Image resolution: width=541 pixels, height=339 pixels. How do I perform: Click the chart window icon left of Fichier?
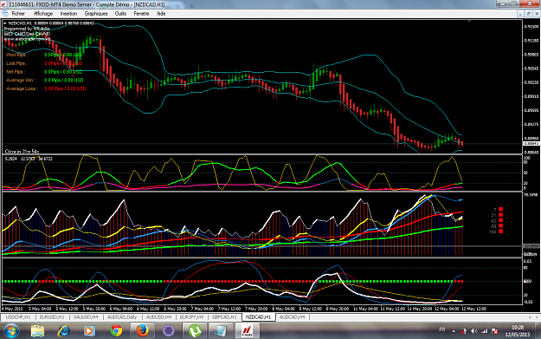coord(5,14)
